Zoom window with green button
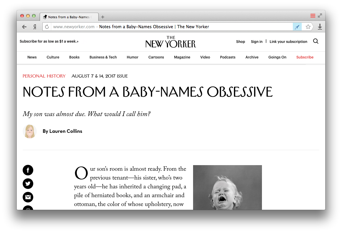 coord(34,16)
